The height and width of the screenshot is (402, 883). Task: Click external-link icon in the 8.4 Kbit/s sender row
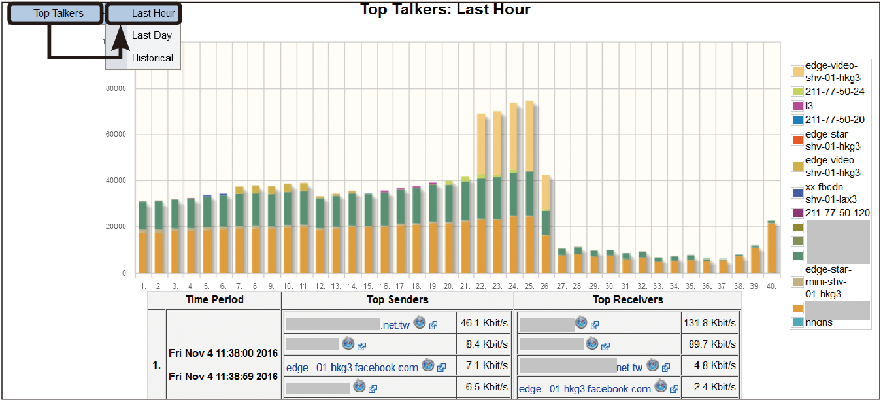(x=361, y=346)
